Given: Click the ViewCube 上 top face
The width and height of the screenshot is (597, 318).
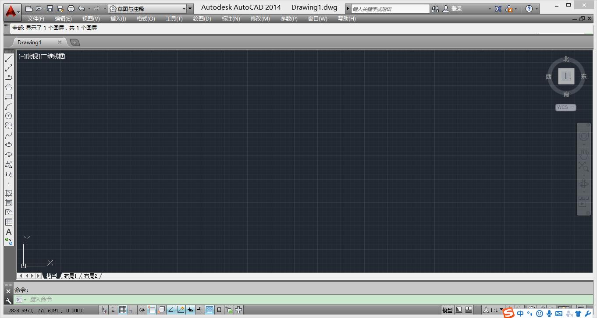Looking at the screenshot, I should pyautogui.click(x=566, y=76).
